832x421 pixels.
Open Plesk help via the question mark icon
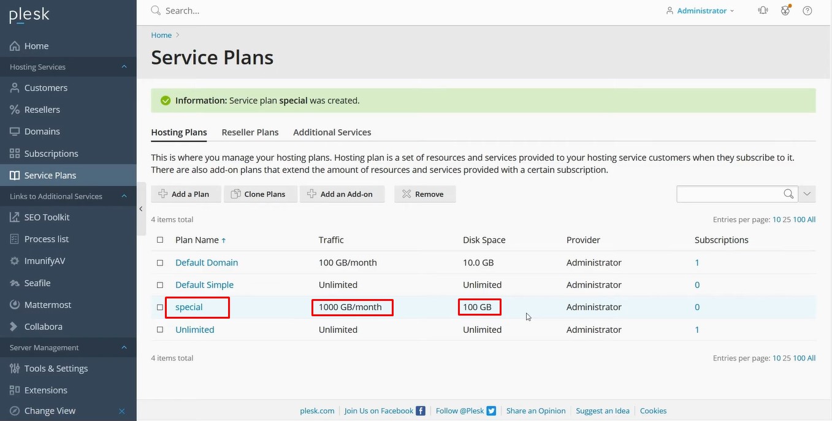pos(807,10)
